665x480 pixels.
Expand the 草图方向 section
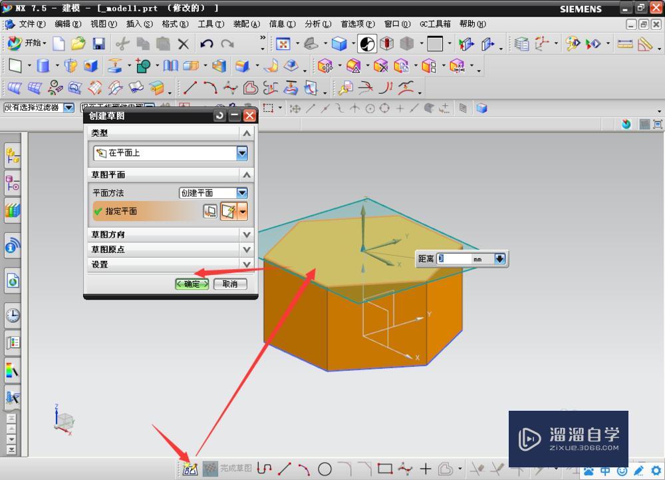point(247,235)
